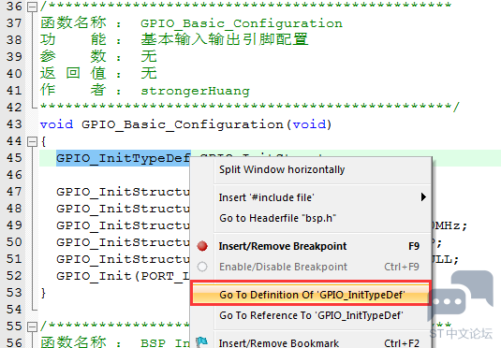This screenshot has width=501, height=348.
Task: Choose Go To Reference To 'GPIO_InitTypeDef'
Action: coord(311,316)
